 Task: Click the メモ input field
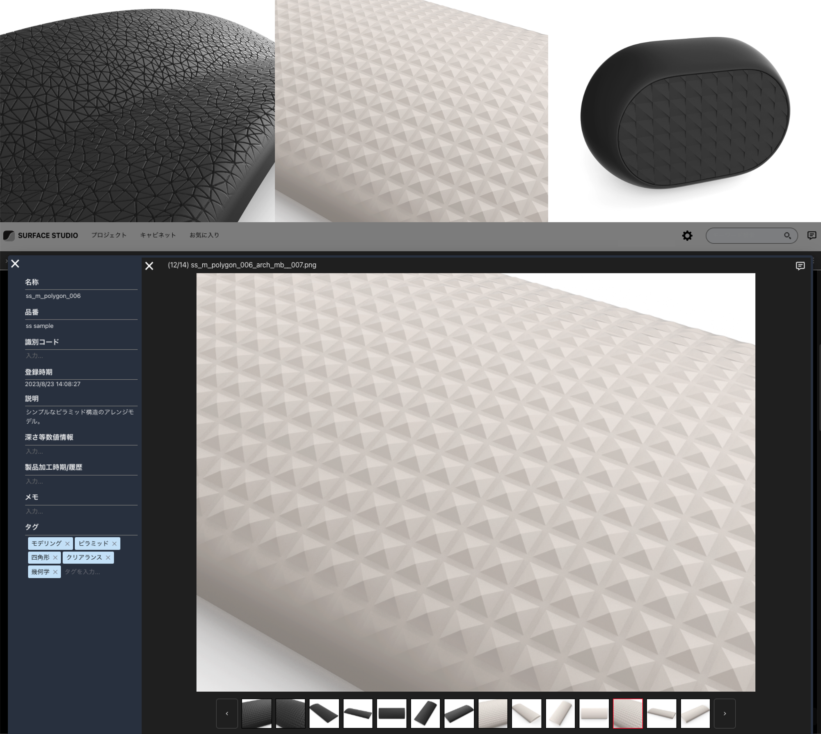81,511
